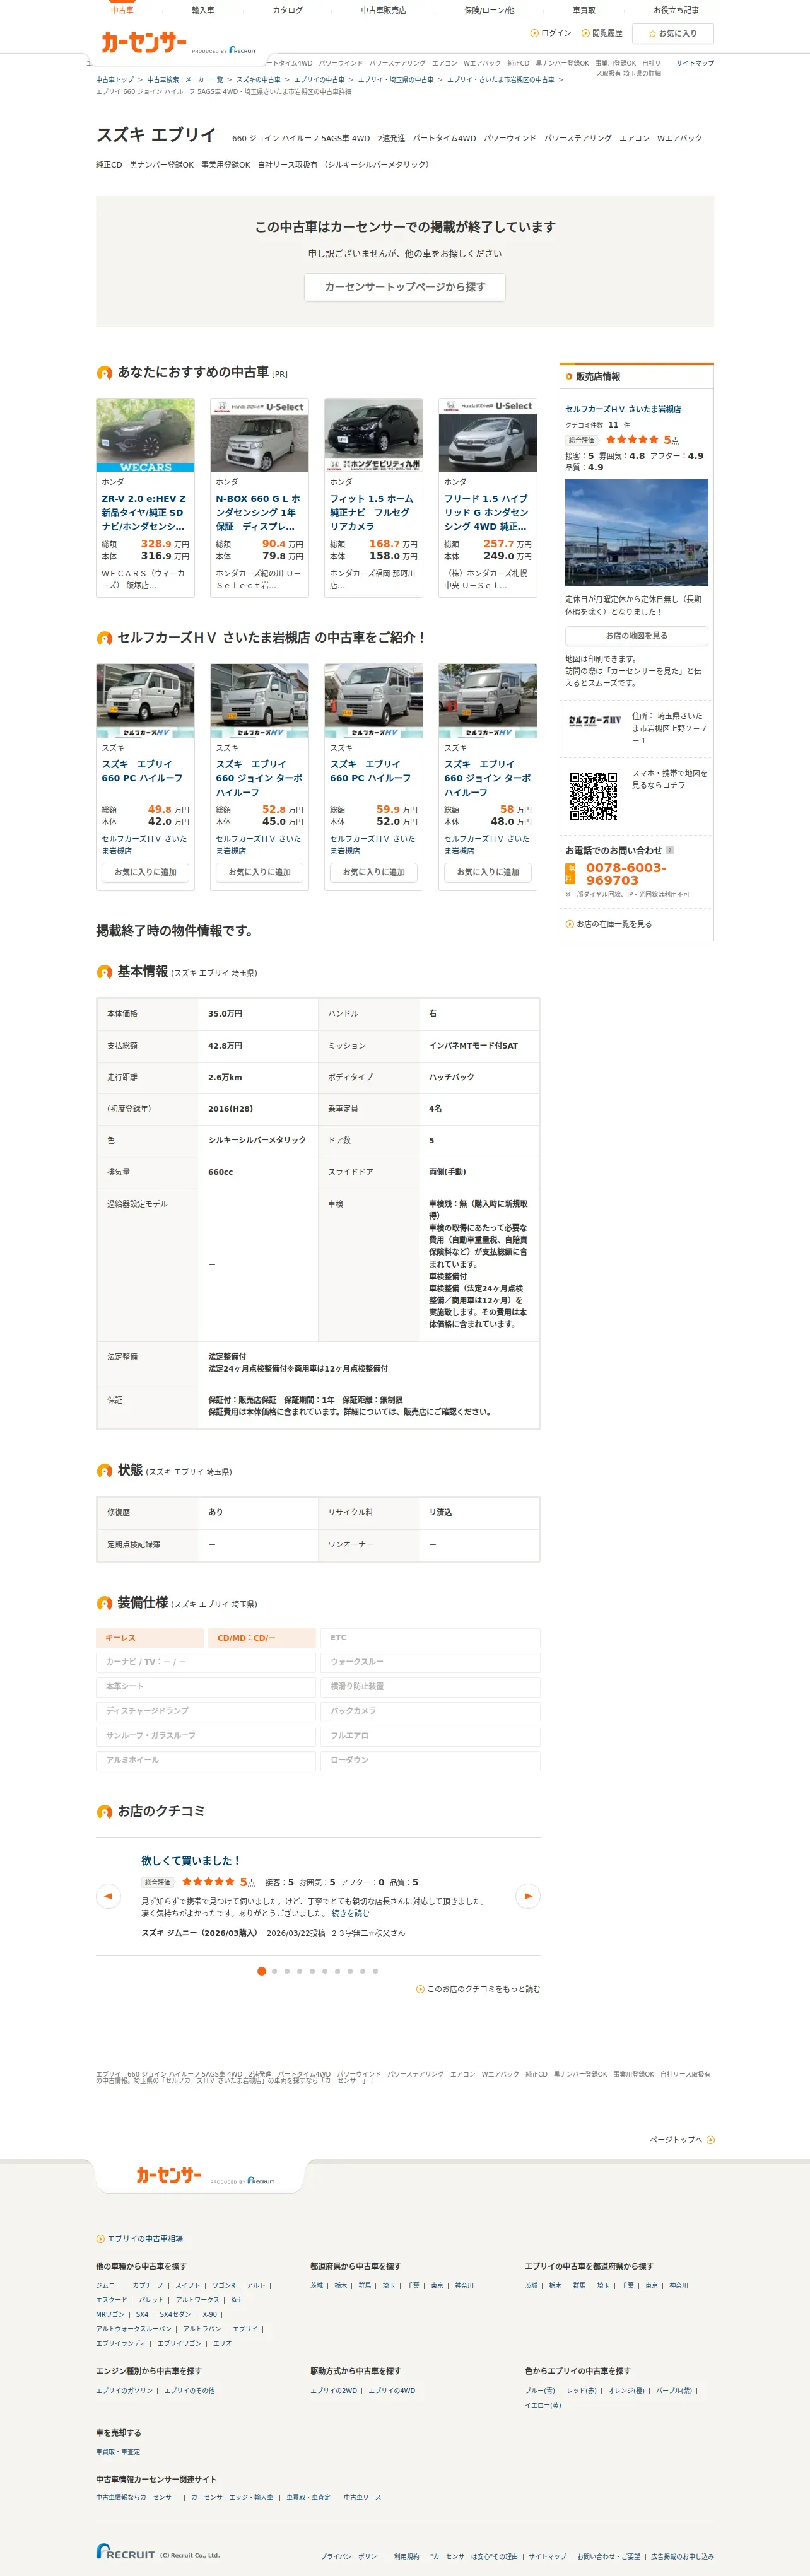Open the カタログ tab
Screen dimensions: 810x2576
coord(287,10)
